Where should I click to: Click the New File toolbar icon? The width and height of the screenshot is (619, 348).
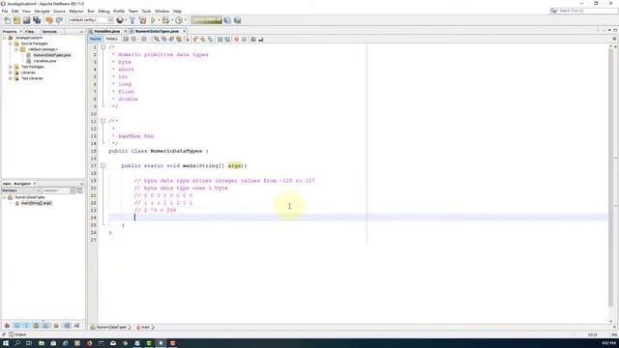tap(7, 20)
